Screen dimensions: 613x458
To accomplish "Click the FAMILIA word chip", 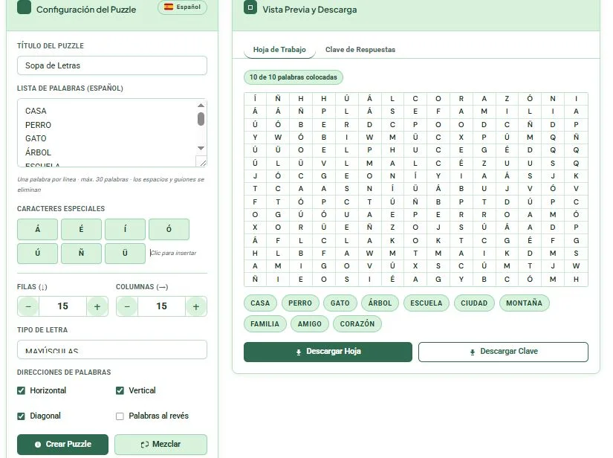I will click(x=265, y=324).
